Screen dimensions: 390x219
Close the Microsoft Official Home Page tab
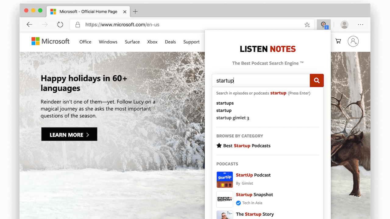pos(125,12)
